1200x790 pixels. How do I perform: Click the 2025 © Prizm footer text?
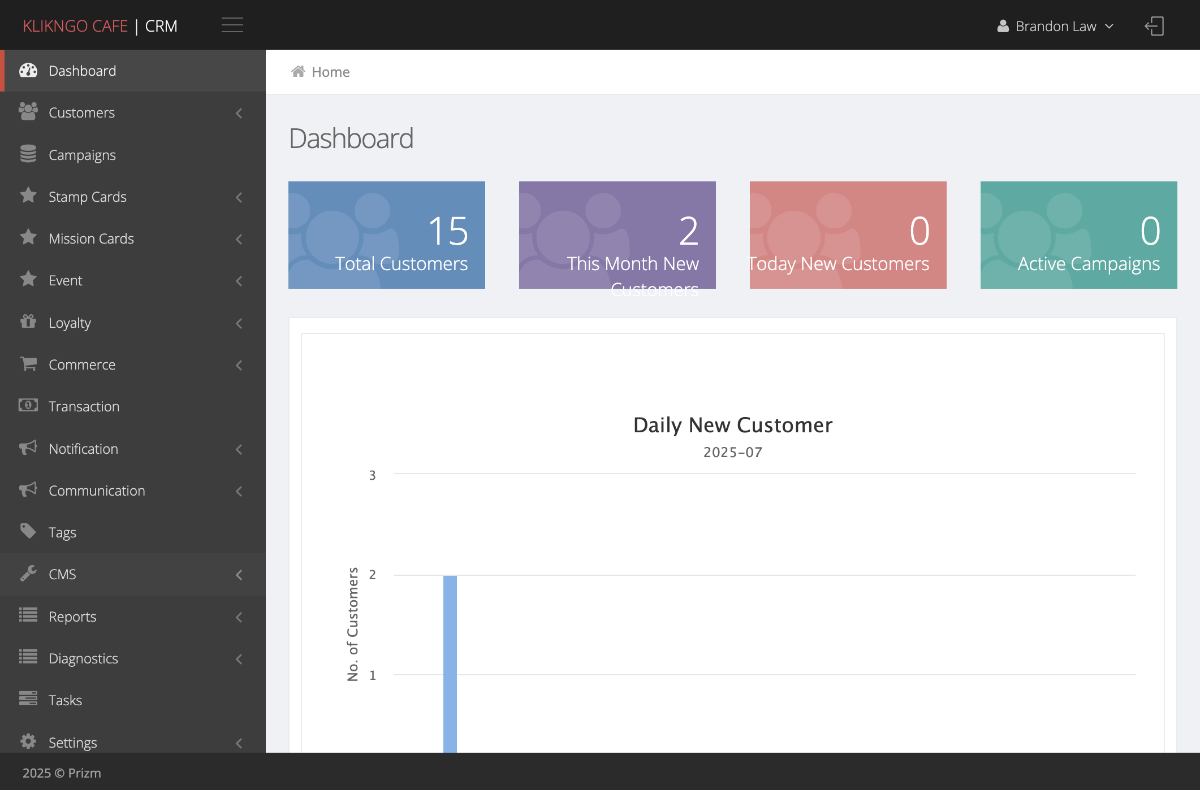(62, 772)
